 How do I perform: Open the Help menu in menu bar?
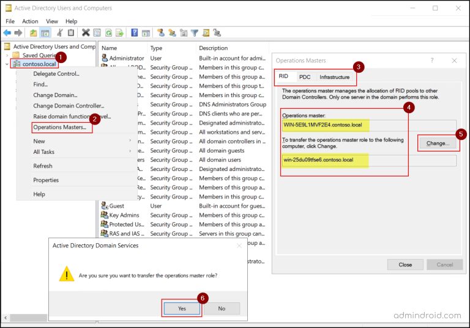(72, 21)
